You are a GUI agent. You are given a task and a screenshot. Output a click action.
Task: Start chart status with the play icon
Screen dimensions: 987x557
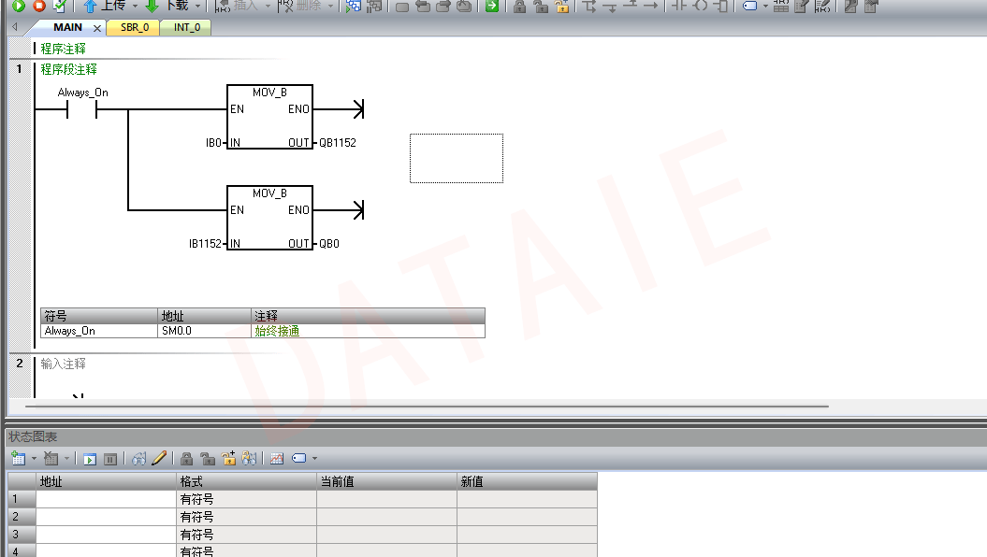90,460
